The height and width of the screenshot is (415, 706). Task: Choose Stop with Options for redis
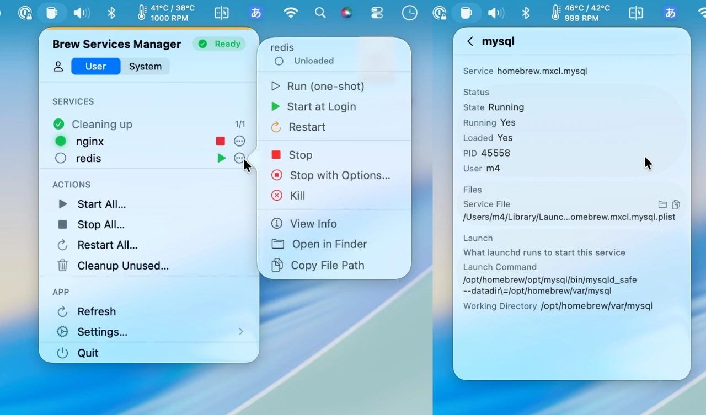pyautogui.click(x=339, y=175)
